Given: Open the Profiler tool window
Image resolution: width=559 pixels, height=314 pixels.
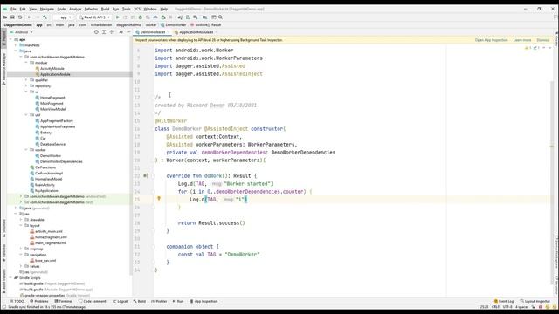Looking at the screenshot, I should [x=159, y=301].
